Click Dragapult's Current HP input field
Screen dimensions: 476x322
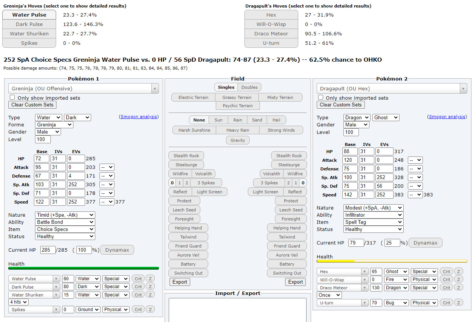click(x=356, y=243)
